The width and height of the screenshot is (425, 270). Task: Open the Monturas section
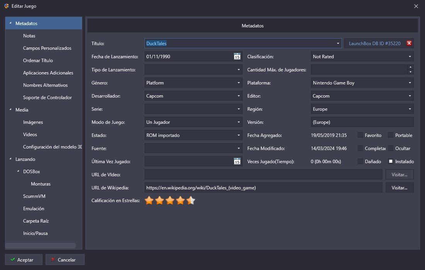41,184
